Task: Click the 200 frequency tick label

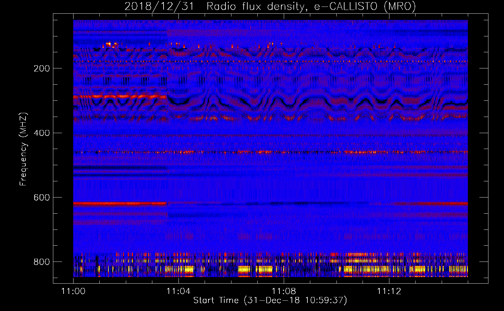Action: pos(42,68)
